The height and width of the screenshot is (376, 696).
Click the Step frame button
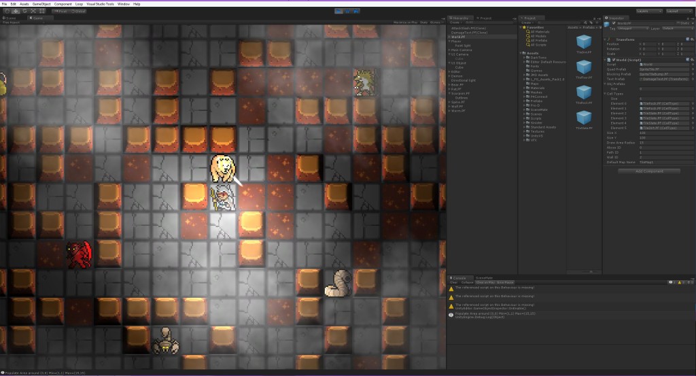coord(356,11)
